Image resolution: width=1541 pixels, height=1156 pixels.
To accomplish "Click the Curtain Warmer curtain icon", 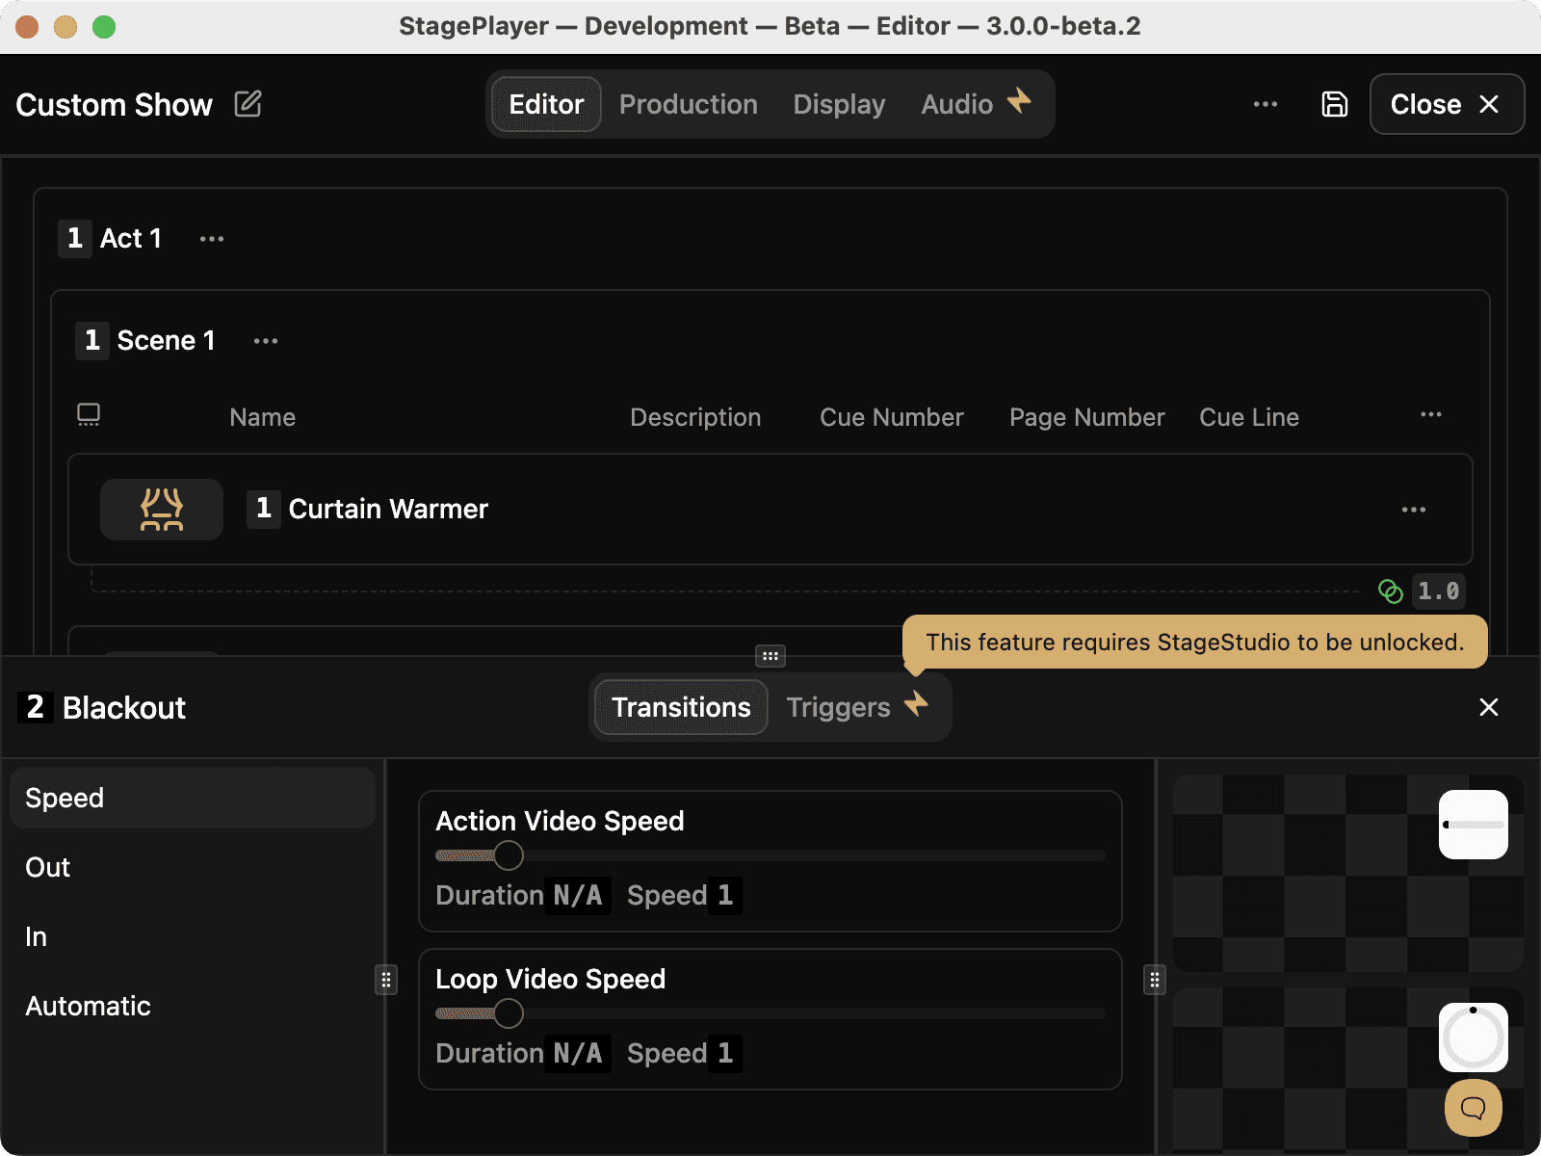I will click(162, 510).
